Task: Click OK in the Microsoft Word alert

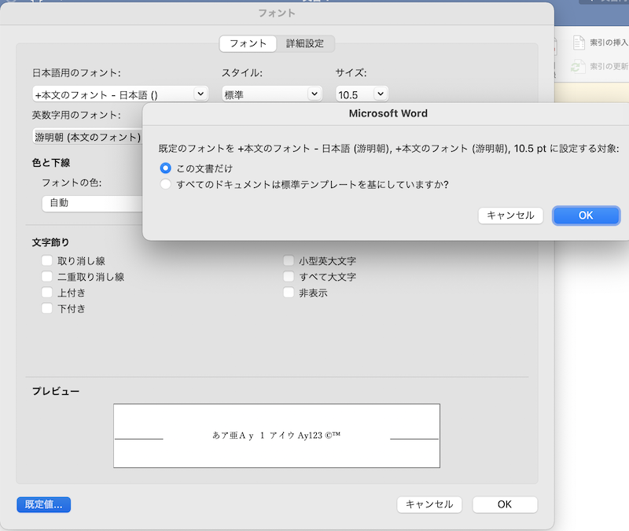Action: pyautogui.click(x=586, y=216)
